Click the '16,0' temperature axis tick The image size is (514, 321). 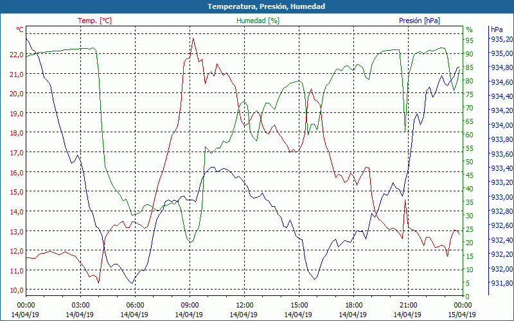[x=17, y=172]
